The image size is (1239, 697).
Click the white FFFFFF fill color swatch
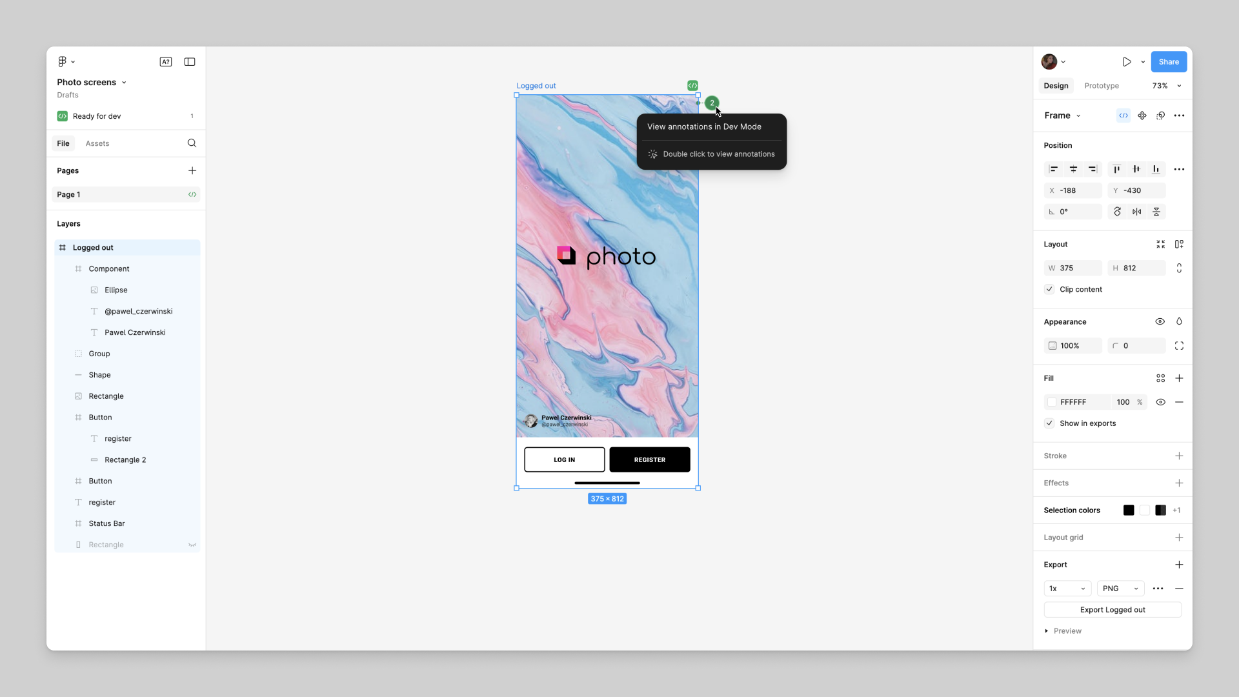tap(1052, 401)
